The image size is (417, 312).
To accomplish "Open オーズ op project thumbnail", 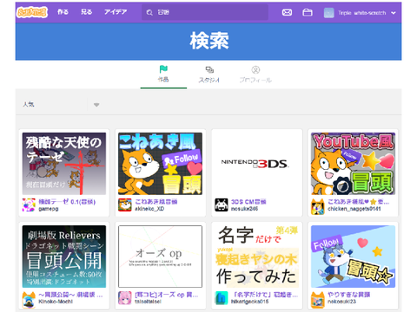I will [x=160, y=257].
